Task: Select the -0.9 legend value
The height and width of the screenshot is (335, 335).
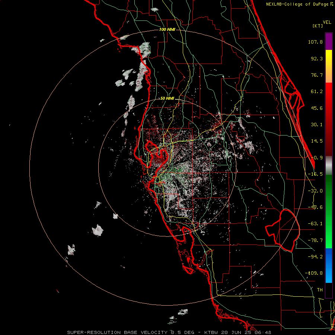Action: pos(317,158)
